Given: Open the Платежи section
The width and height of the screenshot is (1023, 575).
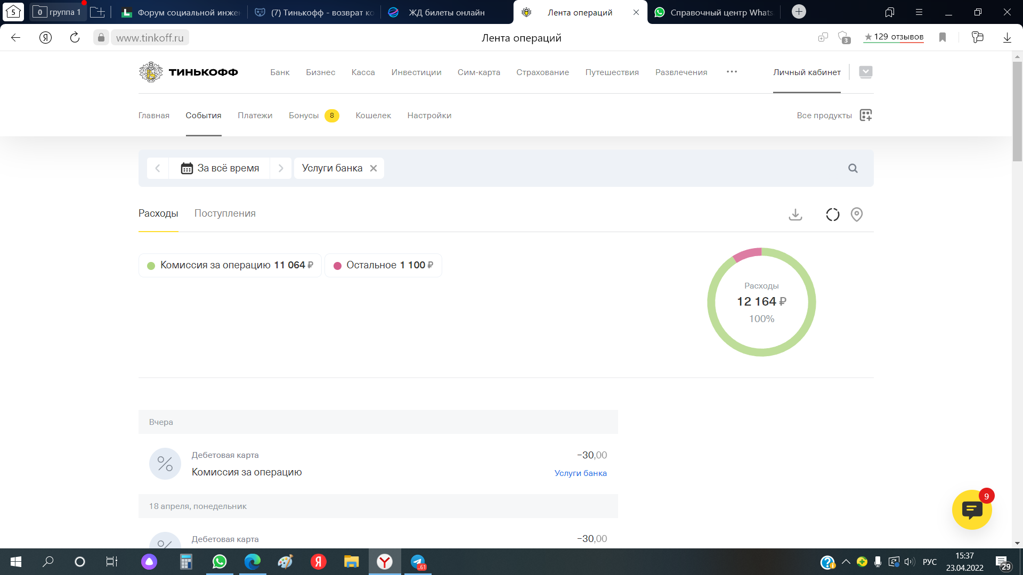Looking at the screenshot, I should tap(255, 116).
